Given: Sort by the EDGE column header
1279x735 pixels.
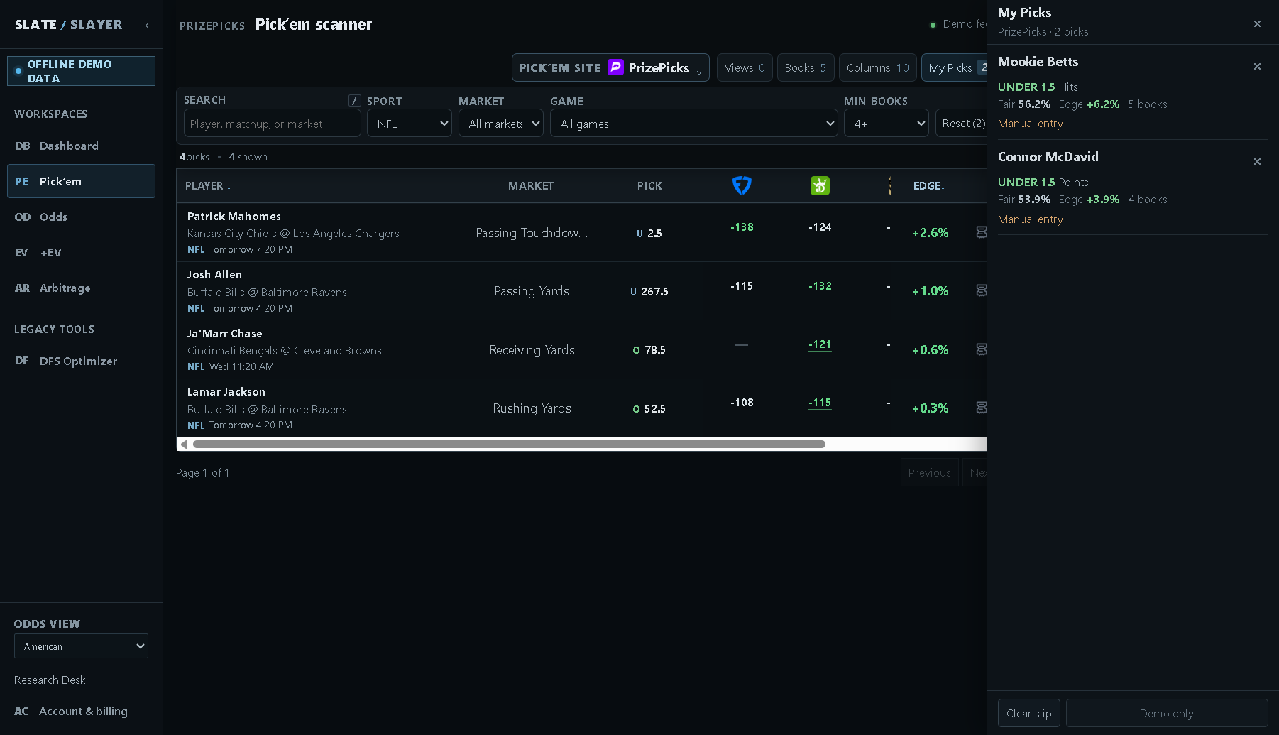Looking at the screenshot, I should tap(928, 185).
